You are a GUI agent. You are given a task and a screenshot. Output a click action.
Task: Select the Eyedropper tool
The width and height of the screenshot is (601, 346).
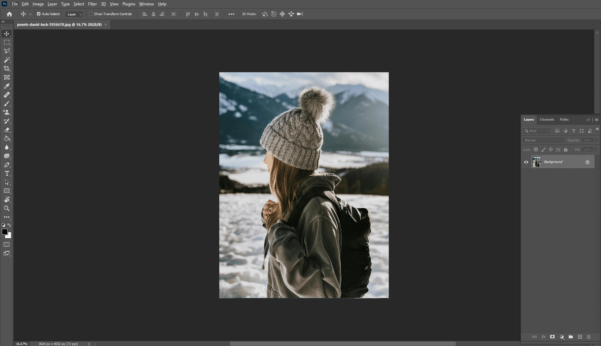pos(7,86)
